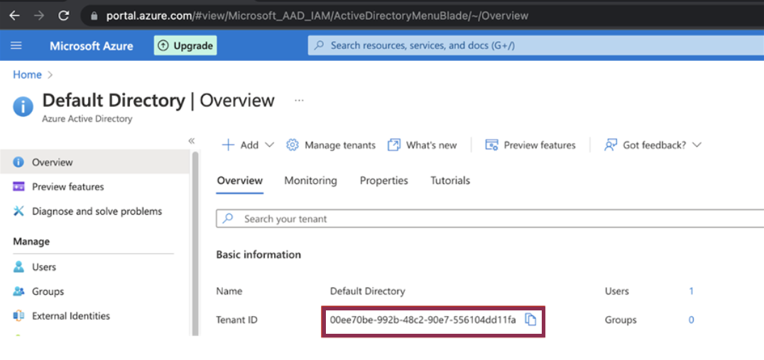
Task: Go back with the browser back arrow
Action: pyautogui.click(x=15, y=16)
